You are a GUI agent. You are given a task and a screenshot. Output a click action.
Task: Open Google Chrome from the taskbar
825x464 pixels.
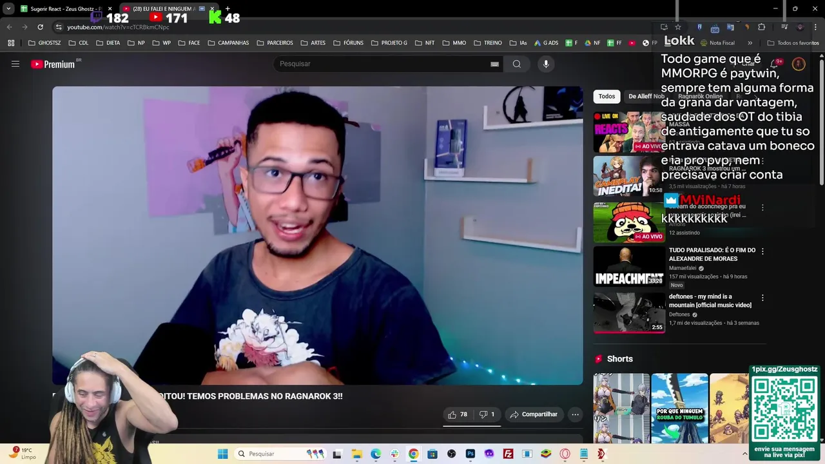point(413,454)
